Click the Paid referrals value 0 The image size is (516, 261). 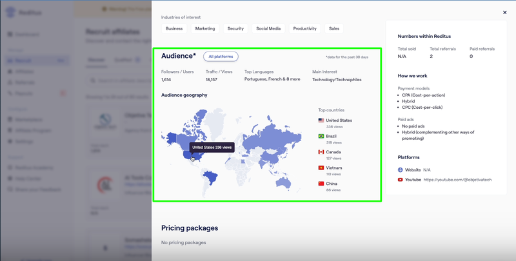pos(471,57)
